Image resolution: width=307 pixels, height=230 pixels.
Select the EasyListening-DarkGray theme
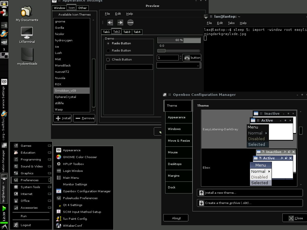249,129
